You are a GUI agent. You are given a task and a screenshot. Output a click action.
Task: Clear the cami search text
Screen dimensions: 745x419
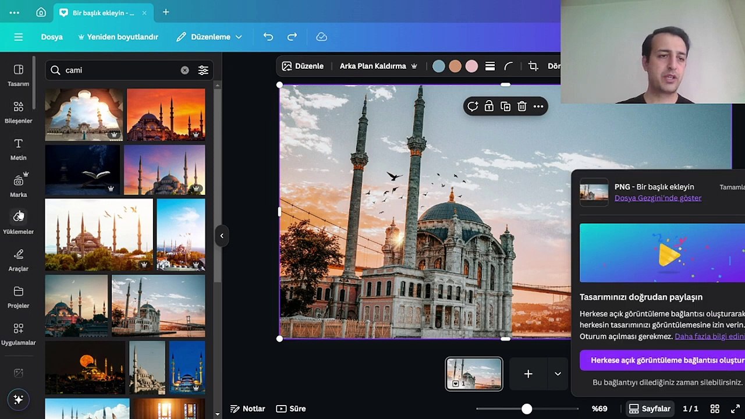pos(185,70)
